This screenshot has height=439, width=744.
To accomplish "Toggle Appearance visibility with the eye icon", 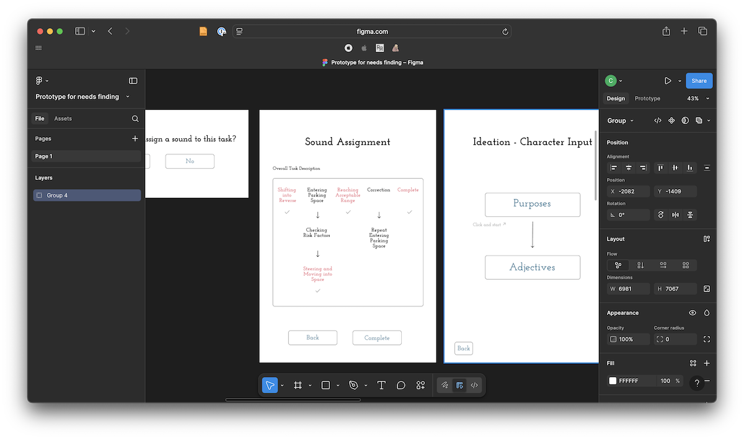I will pos(693,313).
